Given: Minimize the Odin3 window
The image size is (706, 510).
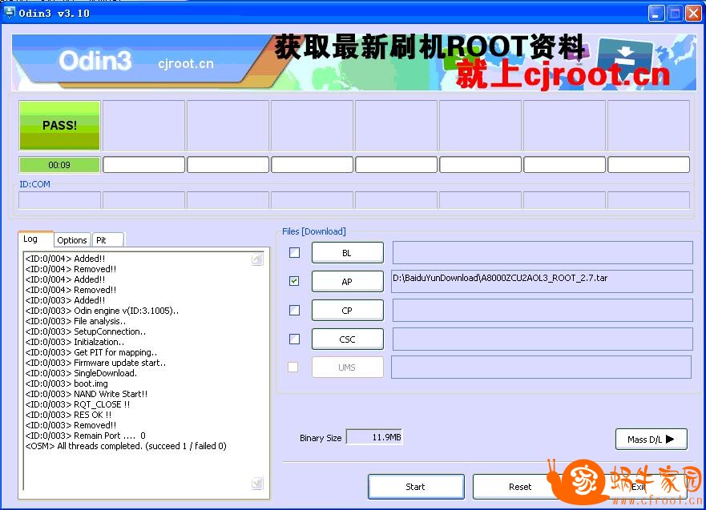Looking at the screenshot, I should pyautogui.click(x=656, y=14).
